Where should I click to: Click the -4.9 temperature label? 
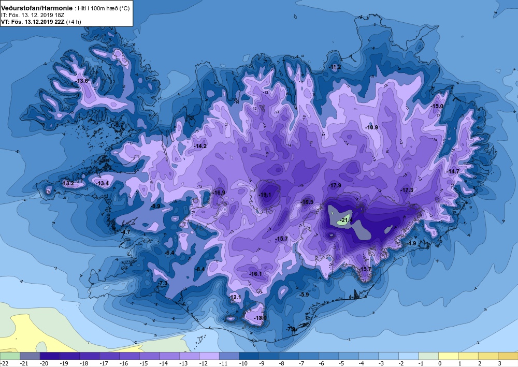[411, 244]
